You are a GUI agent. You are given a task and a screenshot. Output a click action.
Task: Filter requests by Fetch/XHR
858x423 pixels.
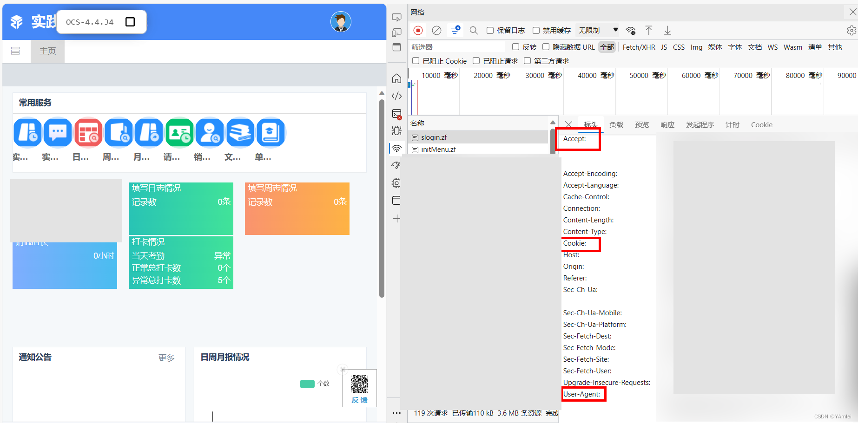tap(639, 47)
